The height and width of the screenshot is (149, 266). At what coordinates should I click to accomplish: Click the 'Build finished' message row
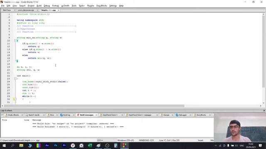tap(78, 127)
